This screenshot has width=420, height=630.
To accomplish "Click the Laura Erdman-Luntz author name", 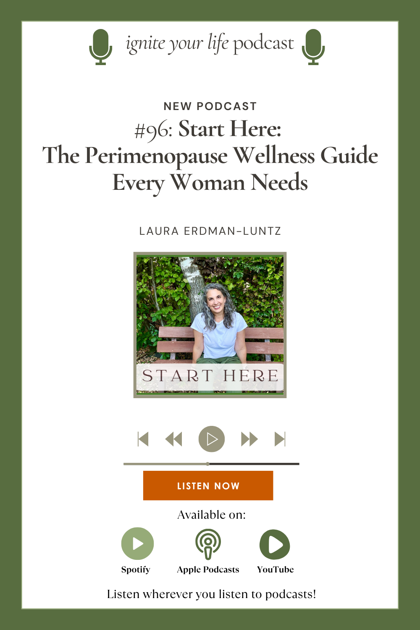I will [x=210, y=231].
